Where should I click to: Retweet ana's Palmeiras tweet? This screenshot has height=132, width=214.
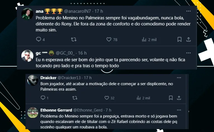74,40
